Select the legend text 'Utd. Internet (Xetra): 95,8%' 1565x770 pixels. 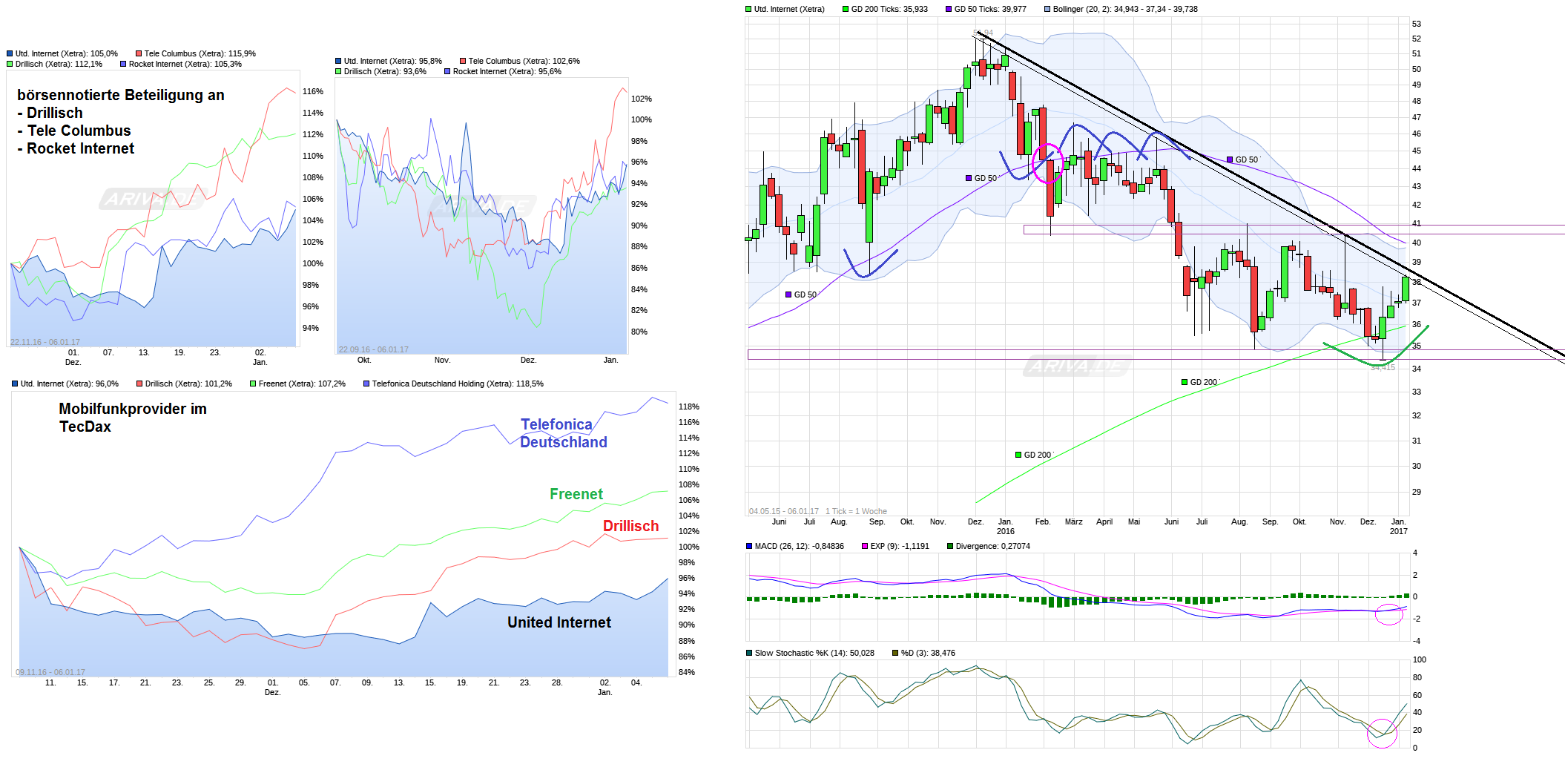(393, 62)
